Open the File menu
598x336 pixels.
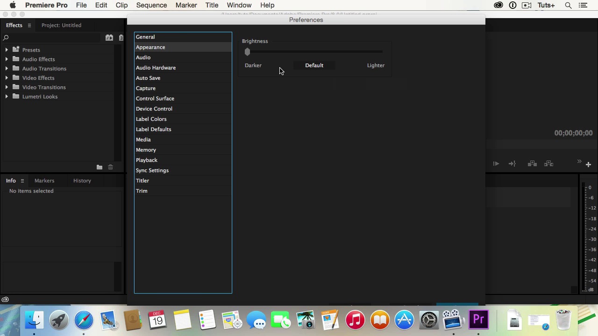(81, 5)
